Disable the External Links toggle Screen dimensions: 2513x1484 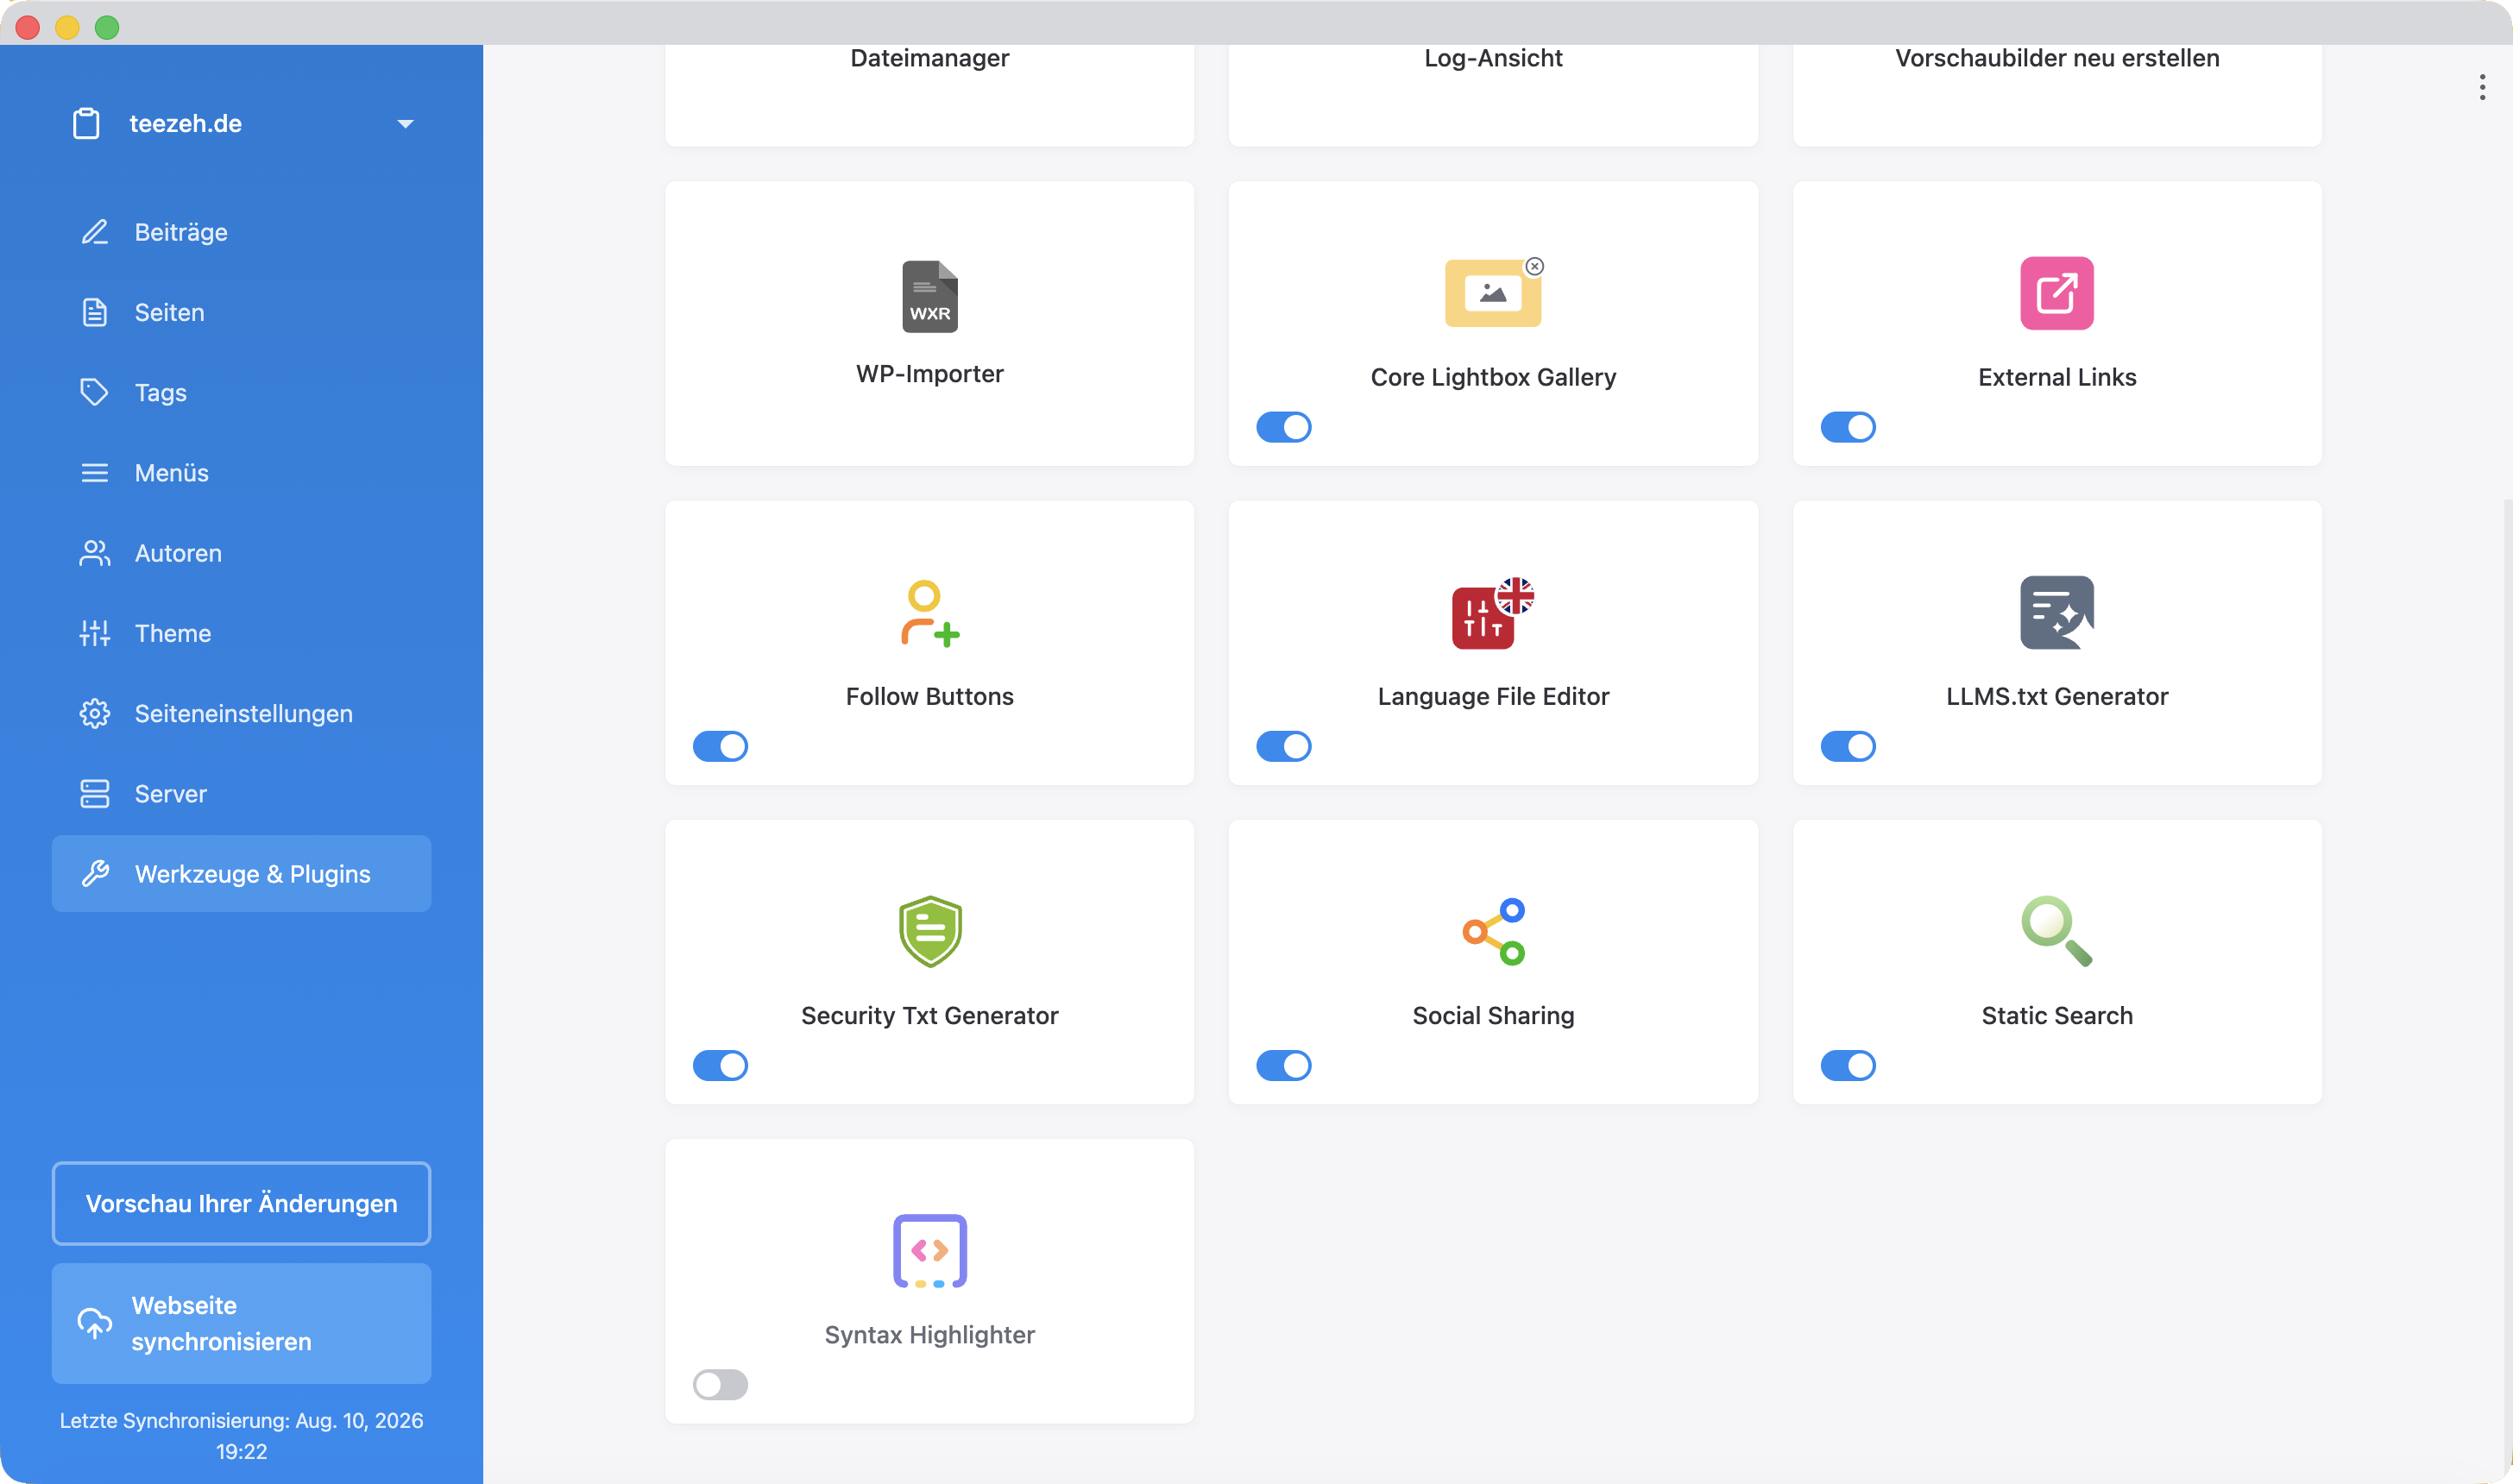1847,427
